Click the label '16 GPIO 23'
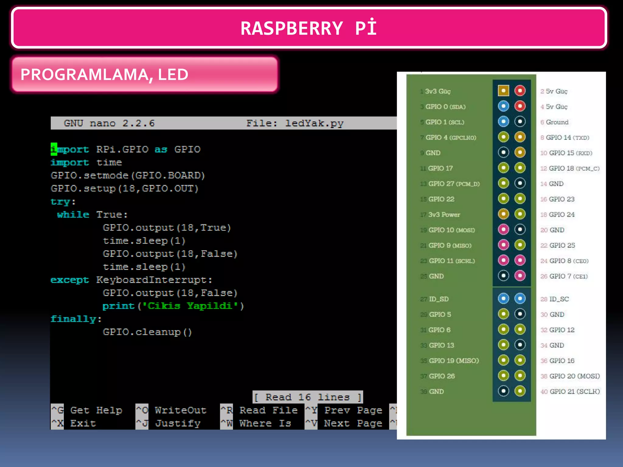 tap(557, 199)
